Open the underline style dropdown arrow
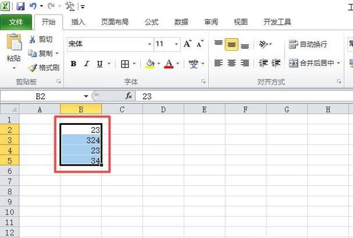The image size is (353, 238). (109, 64)
